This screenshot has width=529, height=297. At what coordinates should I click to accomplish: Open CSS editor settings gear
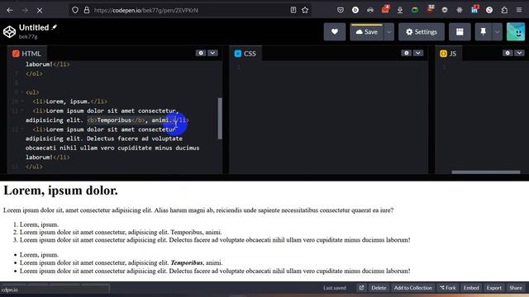[x=406, y=53]
